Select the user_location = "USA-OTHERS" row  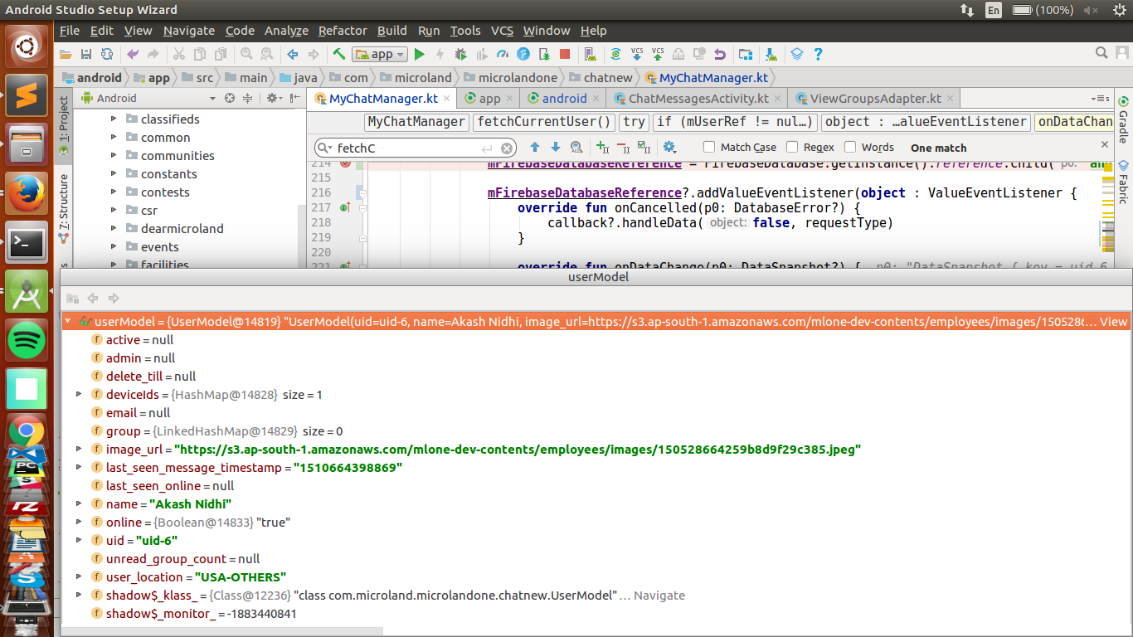tap(596, 577)
